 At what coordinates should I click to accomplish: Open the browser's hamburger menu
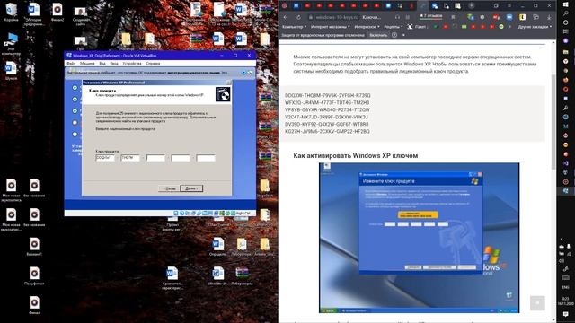pyautogui.click(x=509, y=6)
